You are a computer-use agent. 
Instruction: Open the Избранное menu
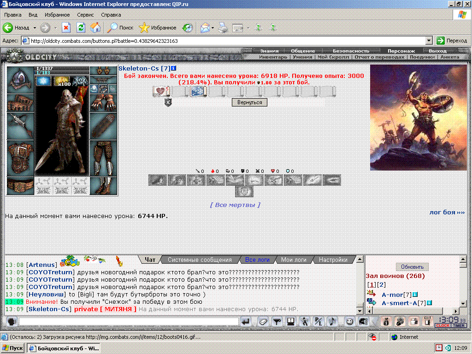point(57,15)
